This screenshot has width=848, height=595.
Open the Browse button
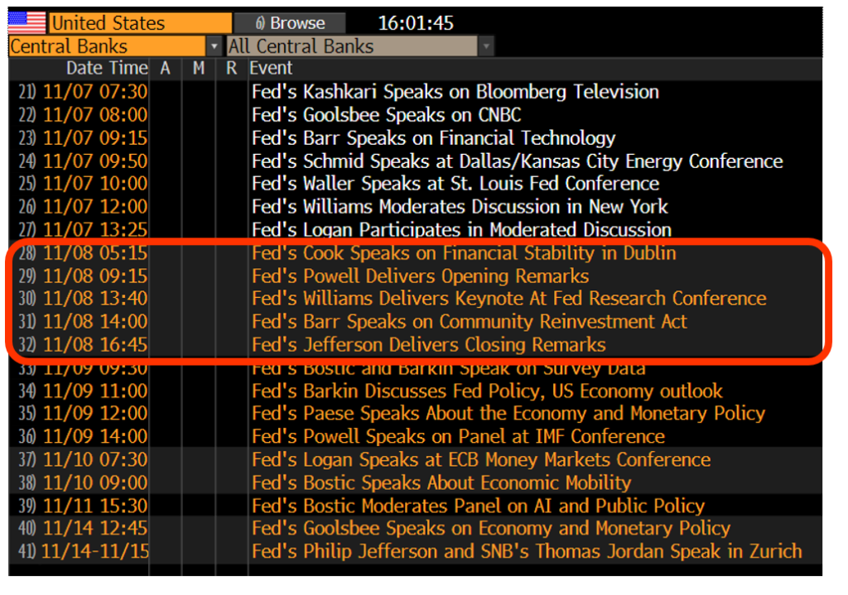click(290, 22)
